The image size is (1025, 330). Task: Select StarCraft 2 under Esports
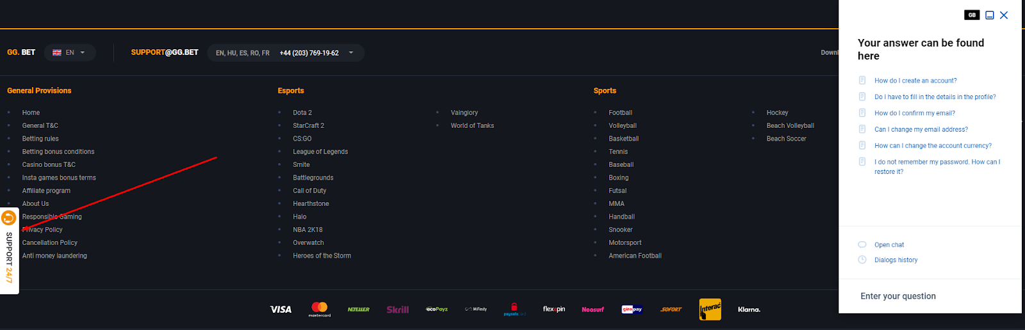coord(309,126)
